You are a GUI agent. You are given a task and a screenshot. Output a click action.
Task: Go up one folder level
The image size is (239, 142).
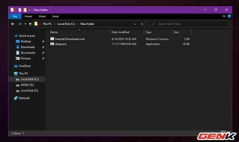pos(30,24)
